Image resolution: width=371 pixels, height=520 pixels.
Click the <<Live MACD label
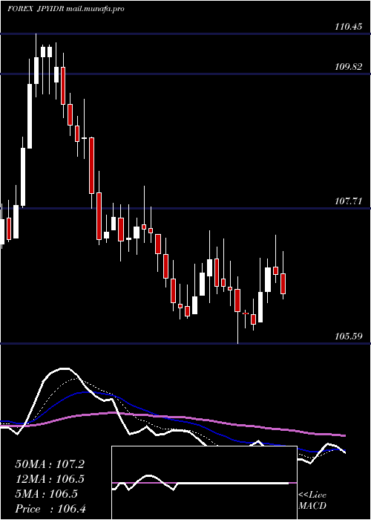click(x=312, y=501)
